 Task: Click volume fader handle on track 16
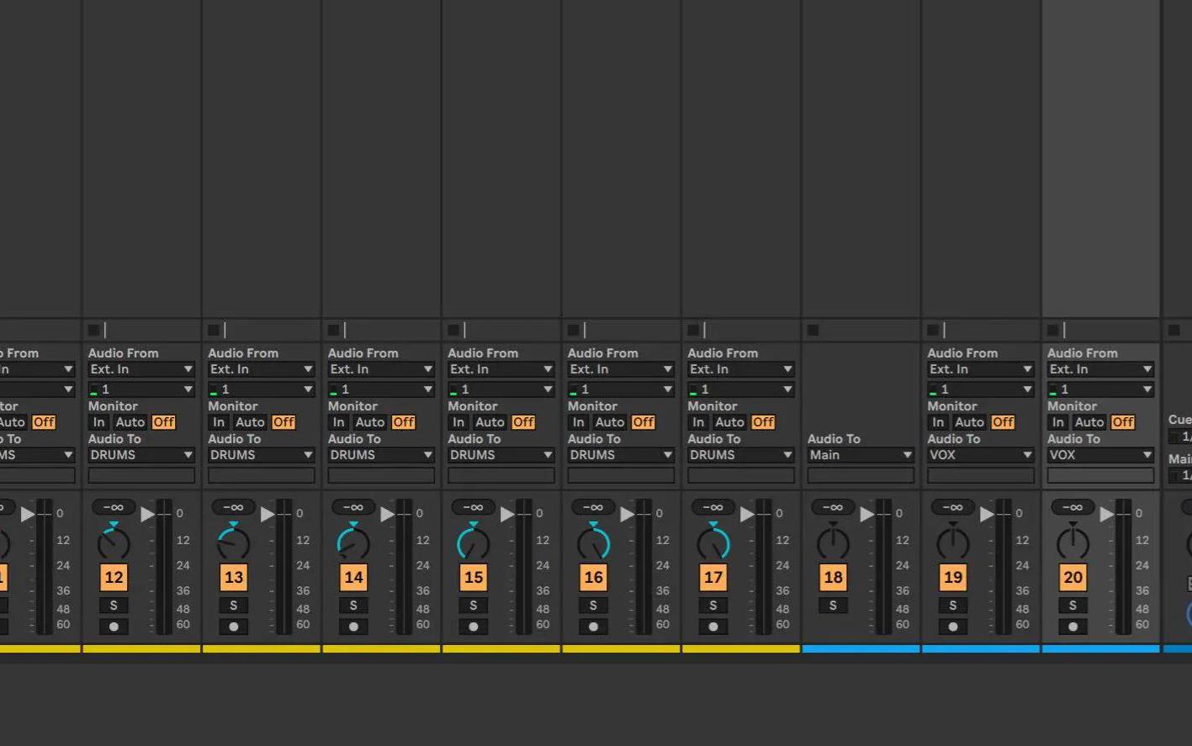628,513
